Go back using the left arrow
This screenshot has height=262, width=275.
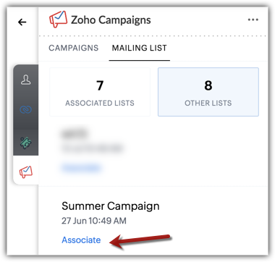[22, 22]
